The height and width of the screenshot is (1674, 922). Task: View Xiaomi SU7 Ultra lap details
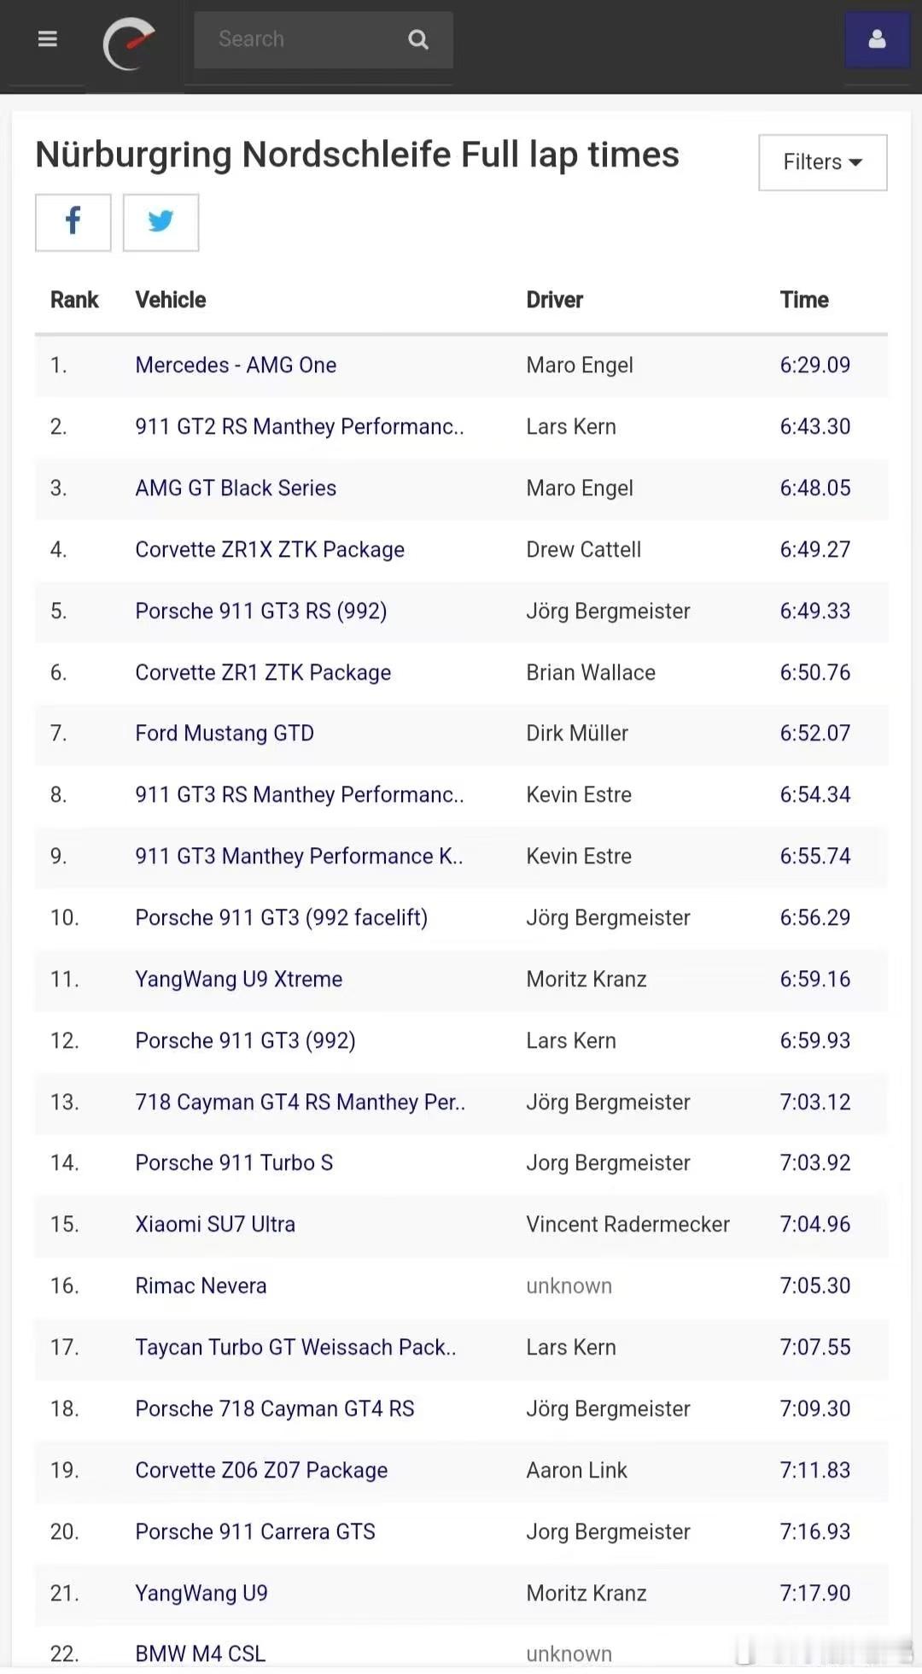pyautogui.click(x=215, y=1225)
